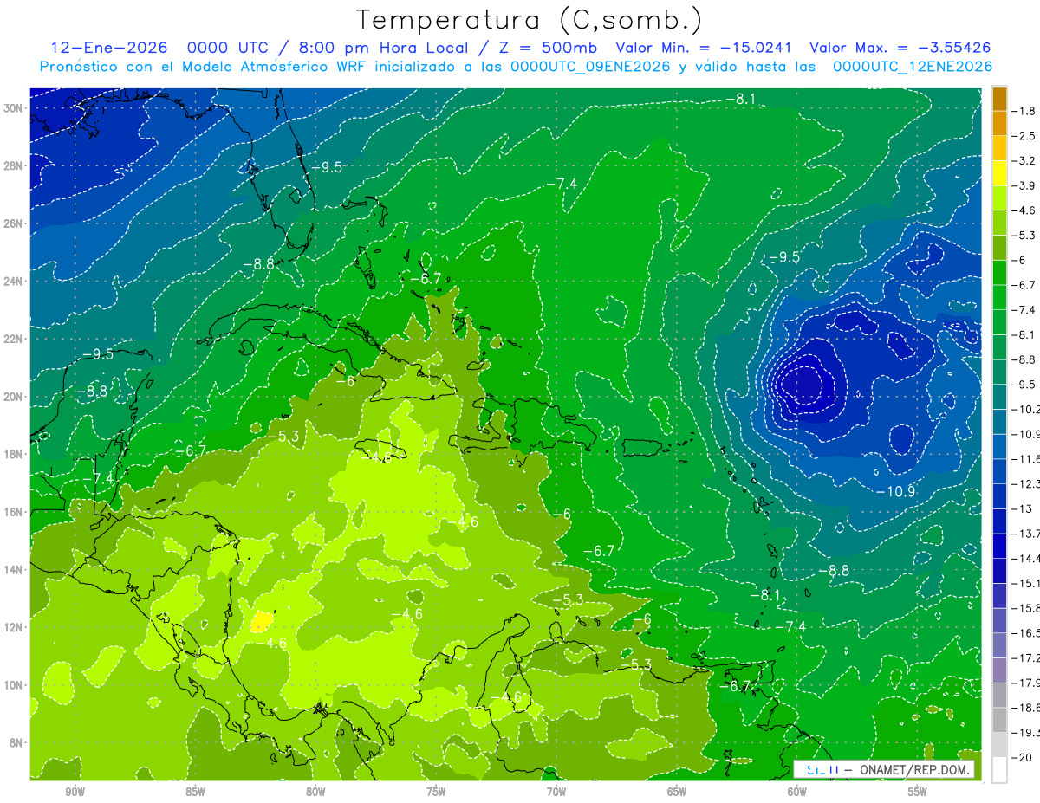Viewport: 1040px width, 803px height.
Task: Click the title "Temperatura (C,somb.)"
Action: [x=530, y=20]
